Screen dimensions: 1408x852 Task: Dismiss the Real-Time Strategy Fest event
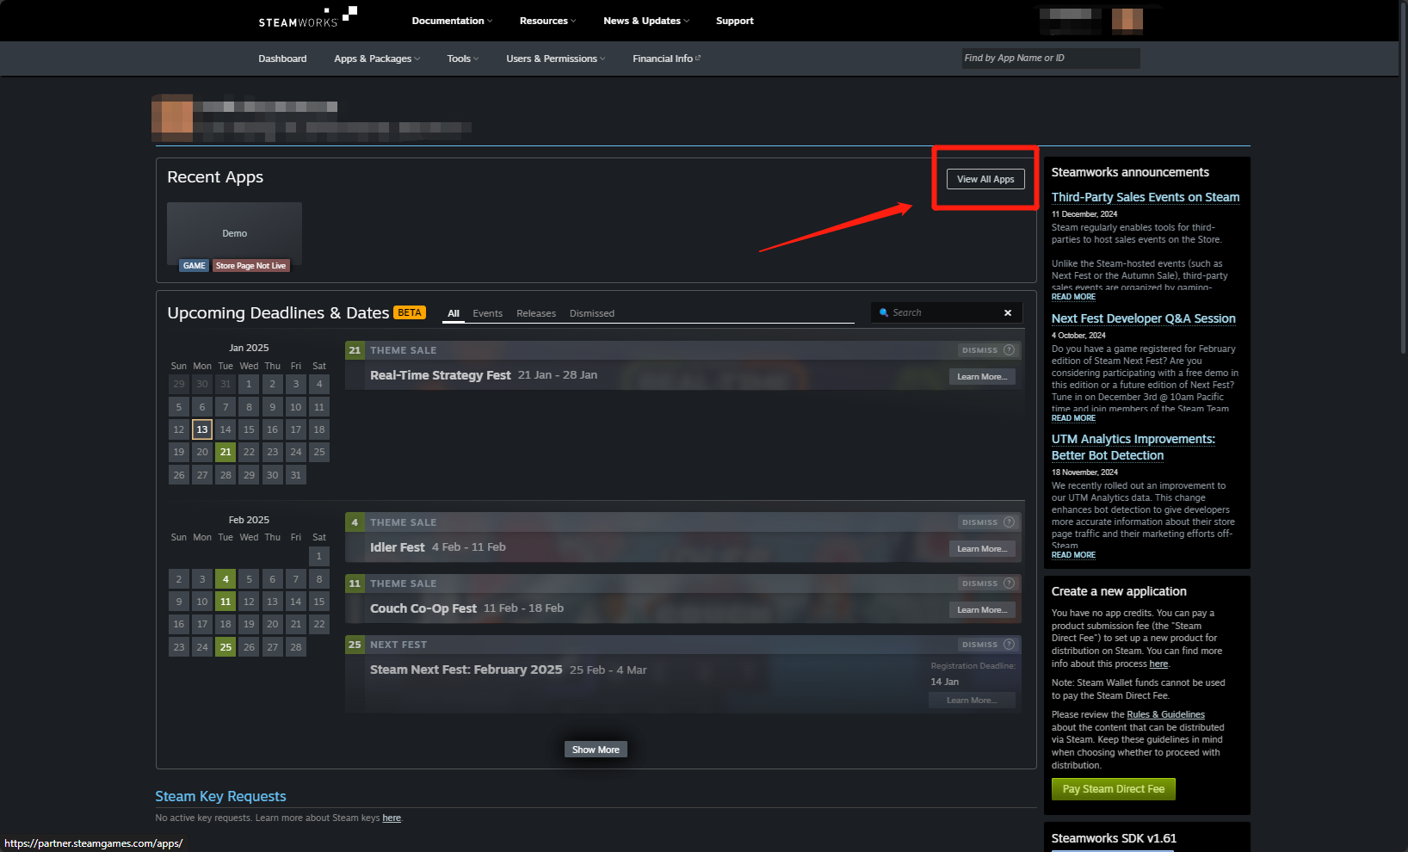(x=979, y=350)
